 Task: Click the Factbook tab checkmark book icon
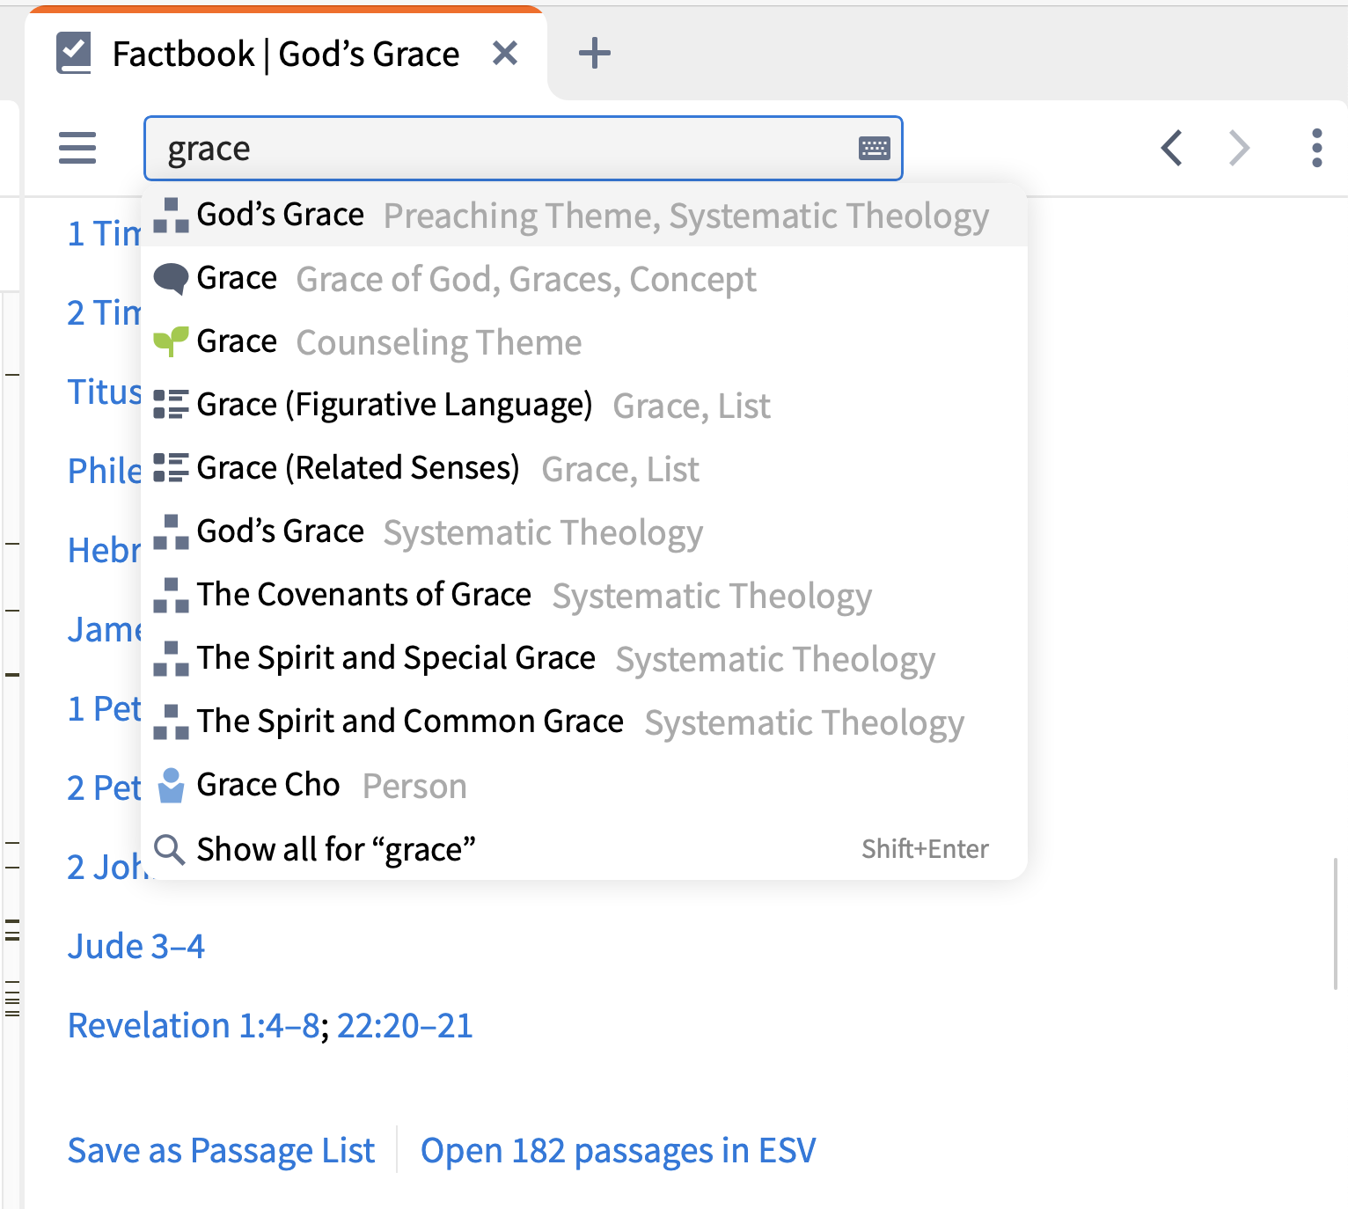point(74,53)
